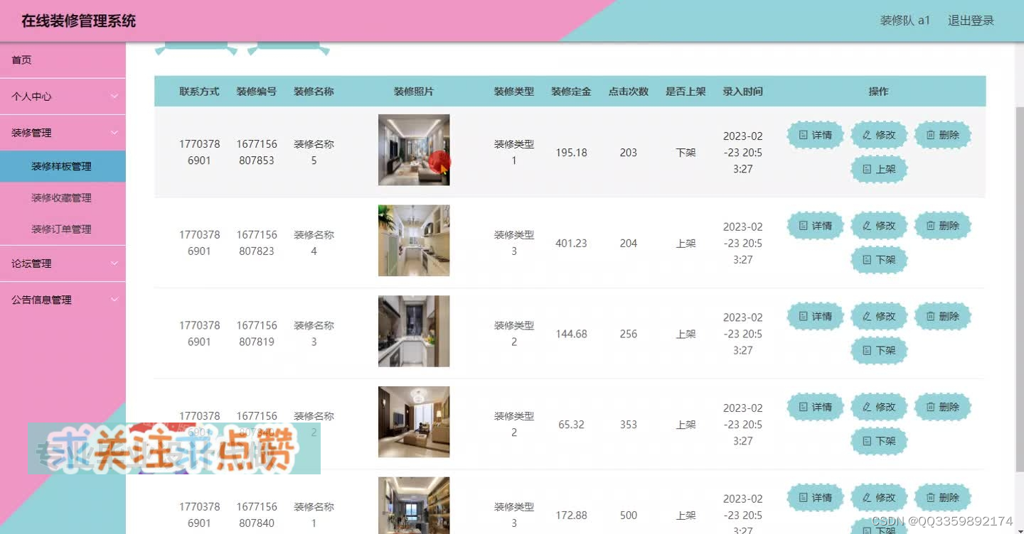Viewport: 1024px width, 534px height.
Task: Go to 首页 in sidebar
Action: coord(63,60)
